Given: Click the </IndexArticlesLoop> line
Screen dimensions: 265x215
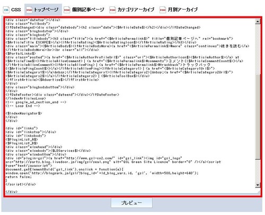Looking at the screenshot, I should click(x=25, y=98).
